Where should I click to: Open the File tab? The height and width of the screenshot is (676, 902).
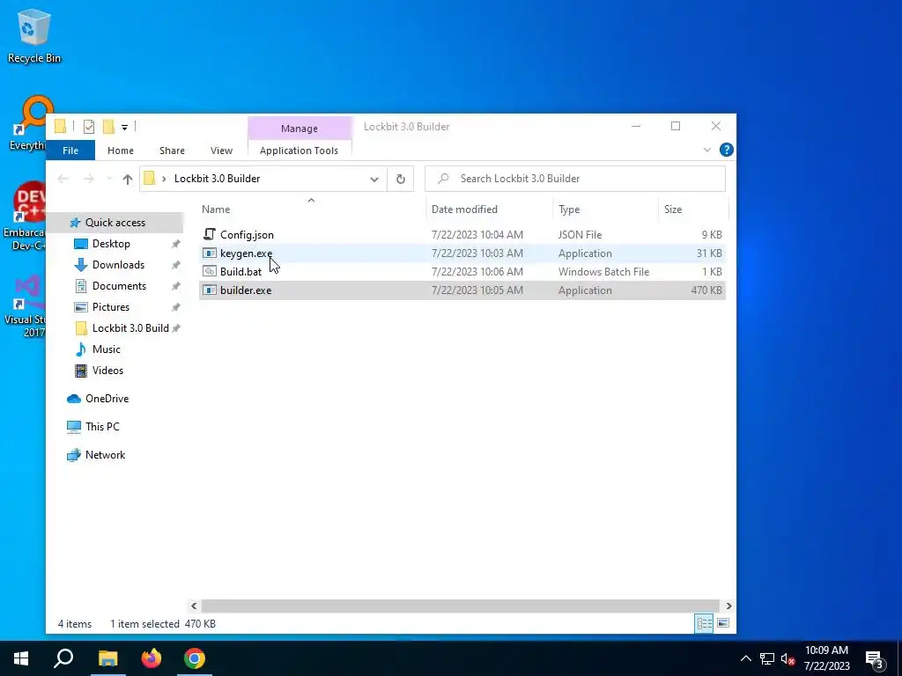[x=70, y=151]
